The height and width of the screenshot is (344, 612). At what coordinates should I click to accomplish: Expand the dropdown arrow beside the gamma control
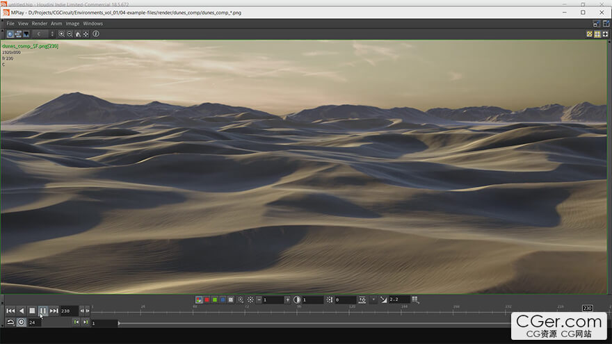[373, 300]
